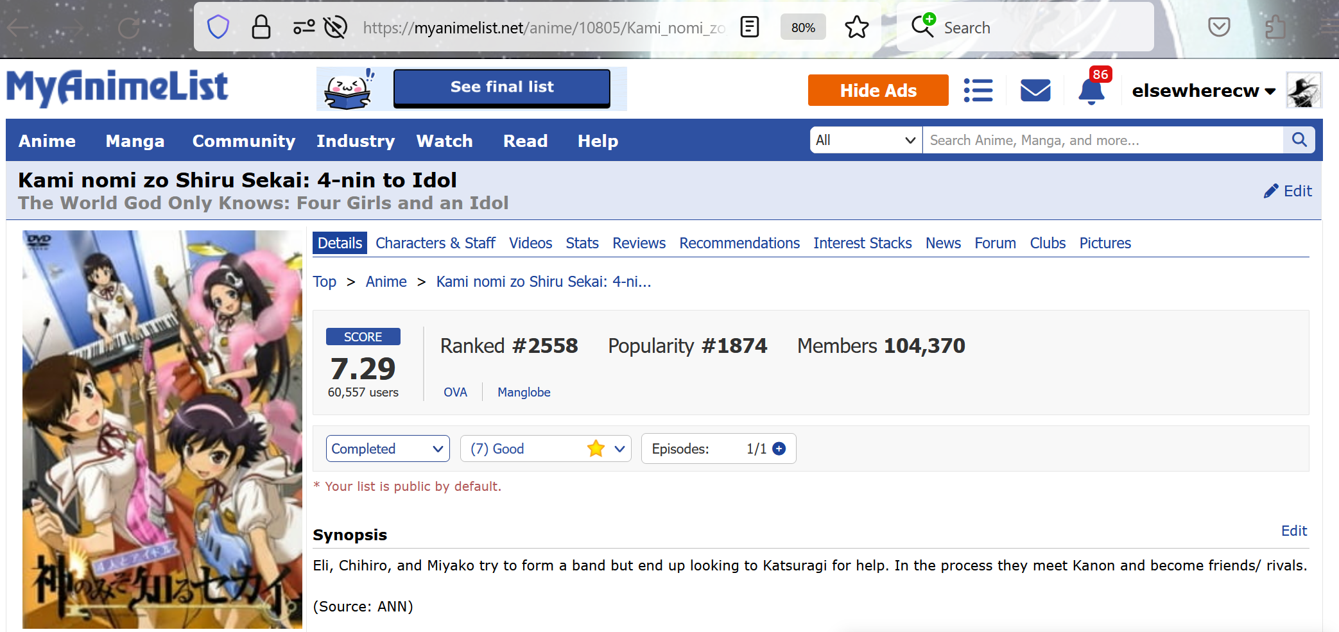This screenshot has width=1339, height=632.
Task: Click the blue search magnifier button
Action: click(x=1299, y=140)
